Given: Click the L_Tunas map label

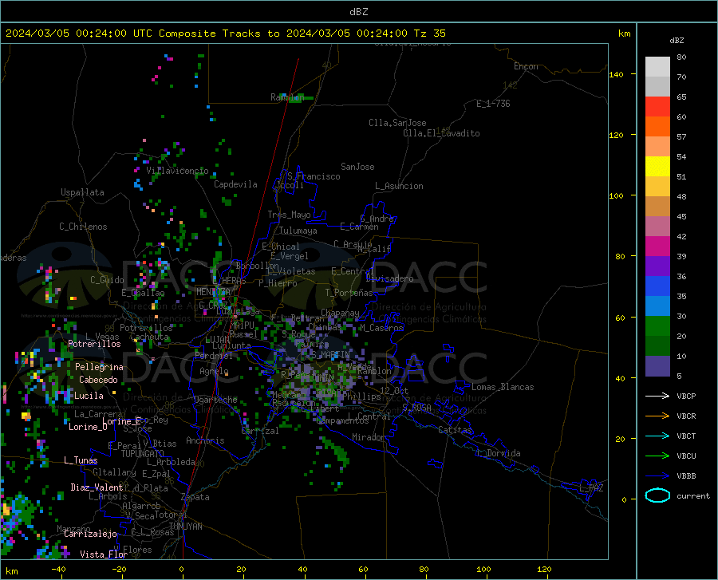Looking at the screenshot, I should click(x=81, y=460).
